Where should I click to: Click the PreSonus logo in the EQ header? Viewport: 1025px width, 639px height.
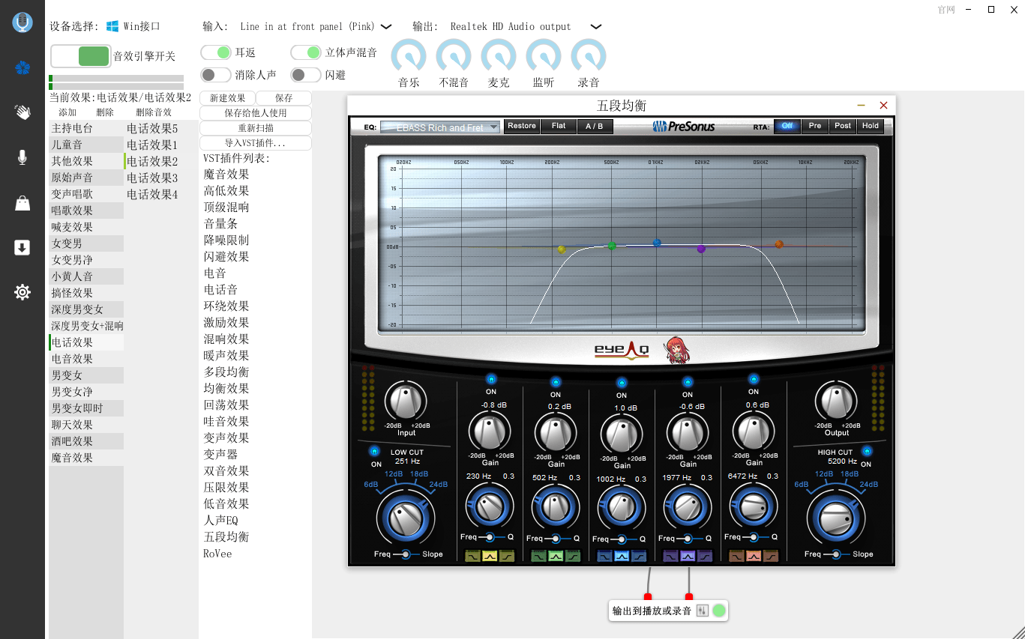tap(683, 127)
